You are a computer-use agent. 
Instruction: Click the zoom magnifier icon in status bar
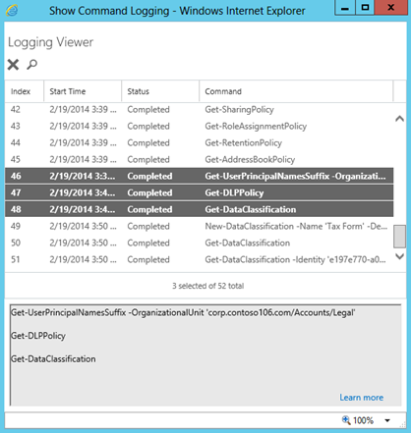tap(346, 420)
